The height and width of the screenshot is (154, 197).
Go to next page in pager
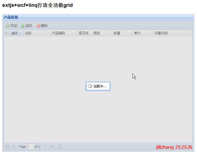(46, 147)
